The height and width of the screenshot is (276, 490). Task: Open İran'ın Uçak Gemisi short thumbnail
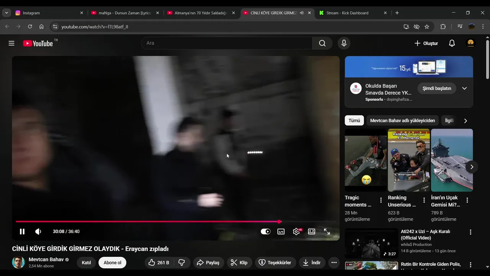click(x=452, y=160)
